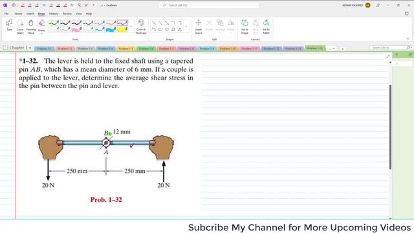The height and width of the screenshot is (233, 414).
Task: Expand the Chapter 1 notebook dropdown
Action: pos(30,48)
